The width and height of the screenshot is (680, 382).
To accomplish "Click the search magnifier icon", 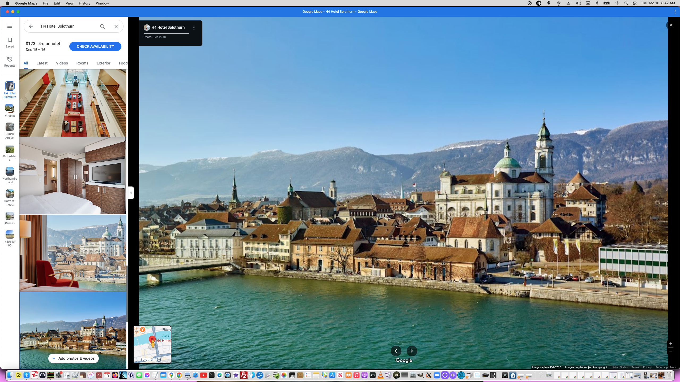I will coord(103,26).
